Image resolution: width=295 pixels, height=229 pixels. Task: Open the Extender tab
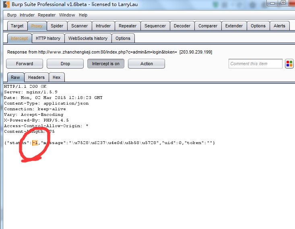click(x=234, y=26)
